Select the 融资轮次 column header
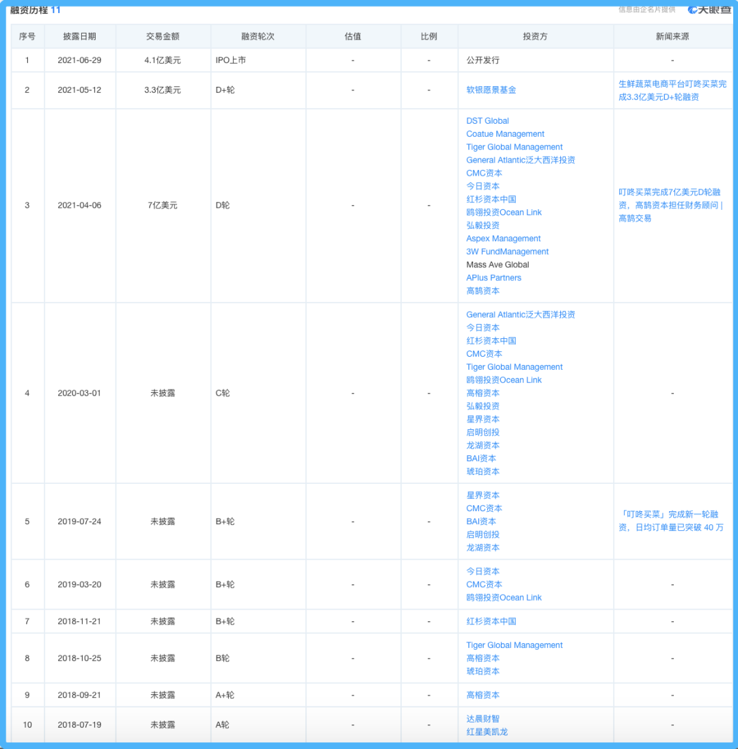The height and width of the screenshot is (749, 738). (258, 36)
